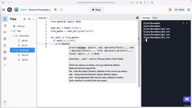Image resolution: width=192 pixels, height=108 pixels.
Task: Open the Settings gear in the sidebar
Action: click(5, 52)
